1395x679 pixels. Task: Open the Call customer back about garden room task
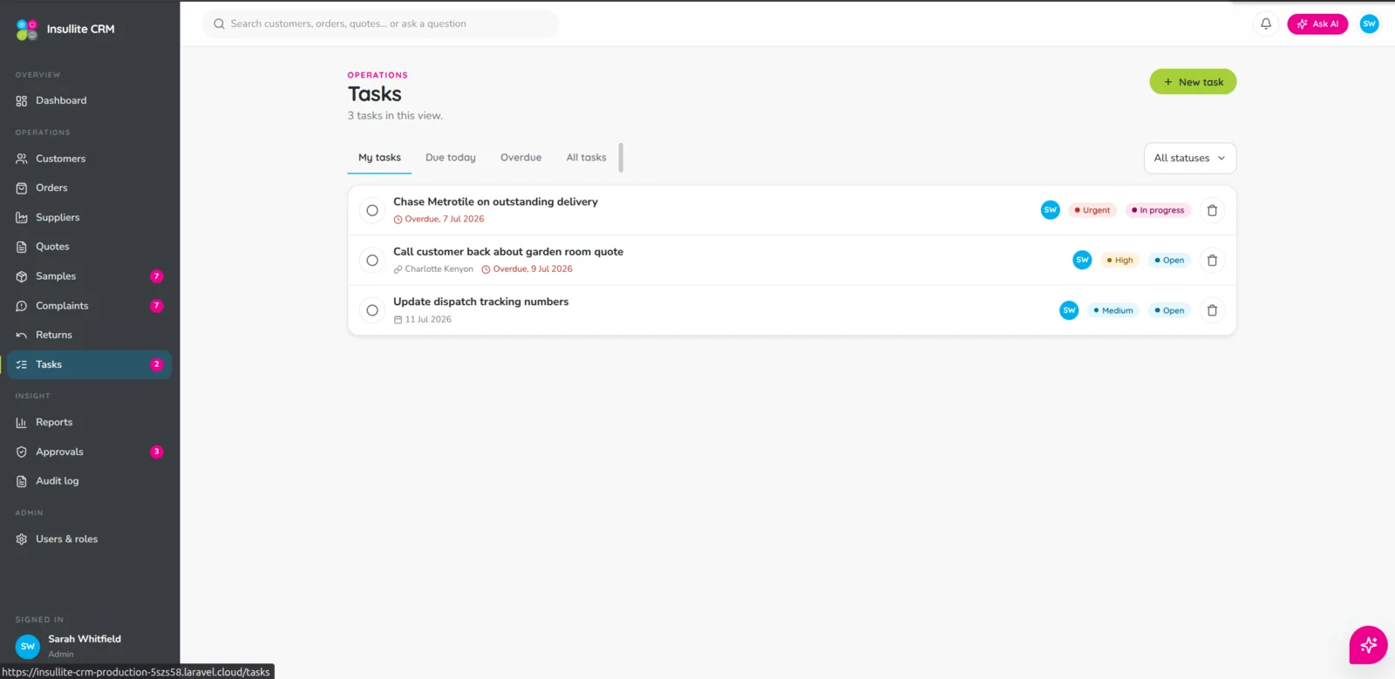tap(508, 252)
